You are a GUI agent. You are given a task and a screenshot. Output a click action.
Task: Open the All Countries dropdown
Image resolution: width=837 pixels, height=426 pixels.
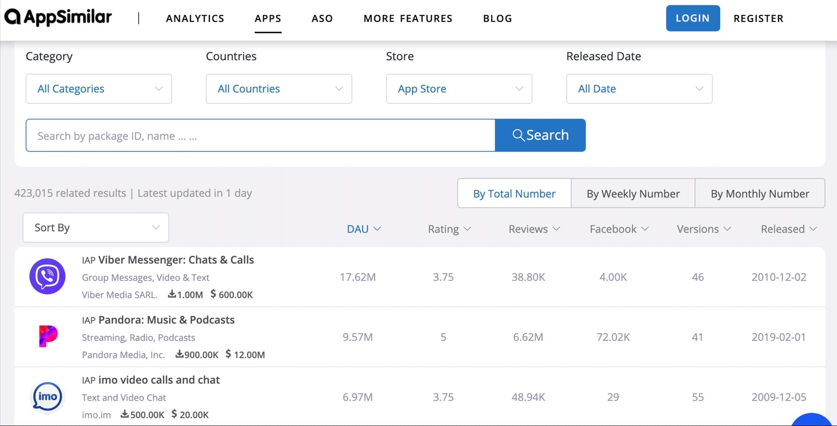tap(279, 89)
